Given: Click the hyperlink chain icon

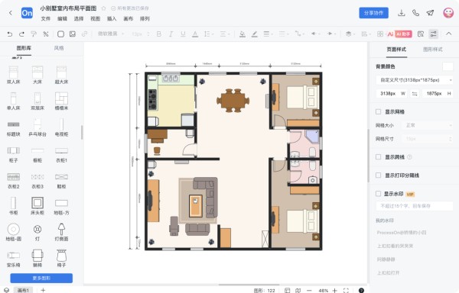Looking at the screenshot, I should 84,34.
